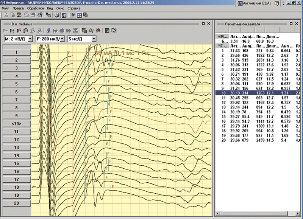The height and width of the screenshot is (219, 303).
Task: Click the Лат... column header of F-wave group
Action: coord(235,46)
